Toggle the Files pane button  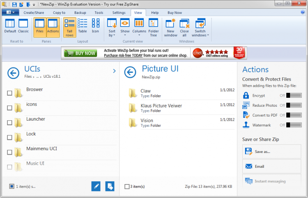click(x=40, y=27)
